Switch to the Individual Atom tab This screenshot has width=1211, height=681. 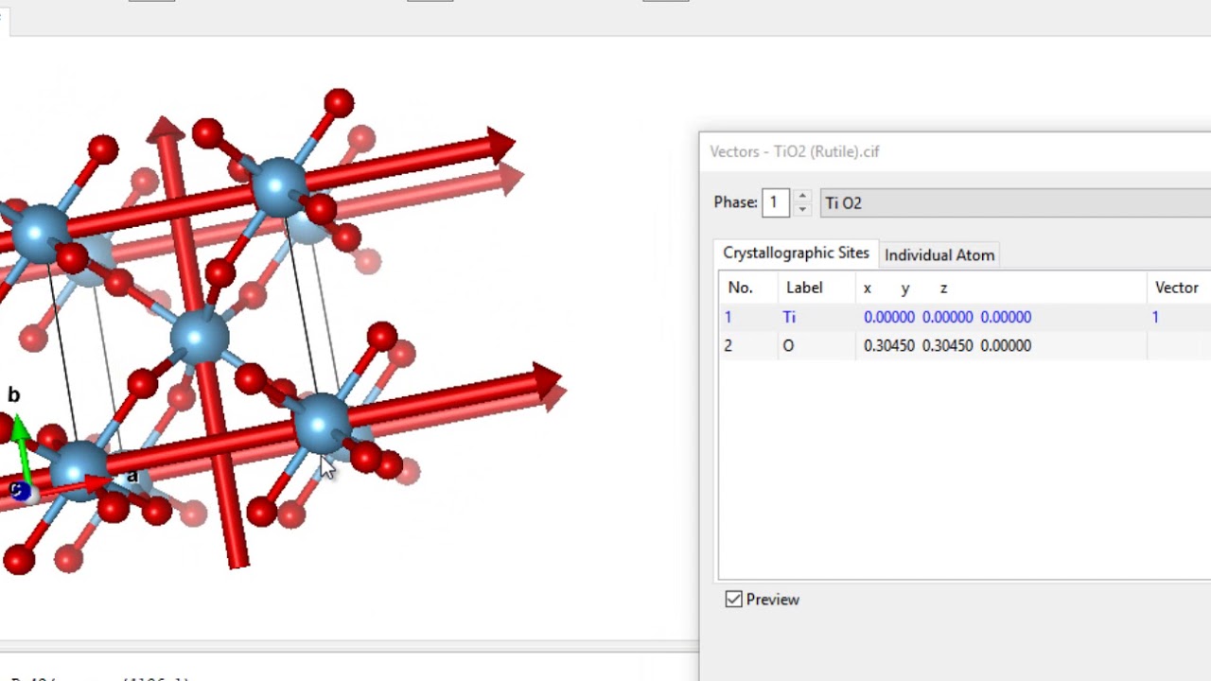pyautogui.click(x=939, y=255)
